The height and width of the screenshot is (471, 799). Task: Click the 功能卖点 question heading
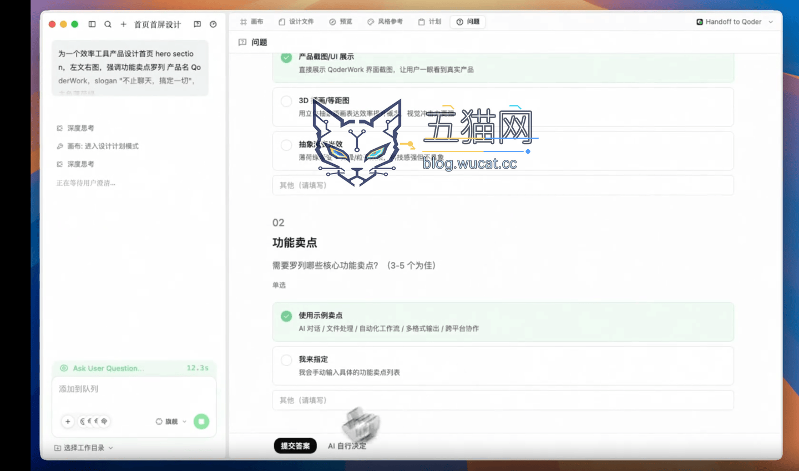click(x=295, y=242)
